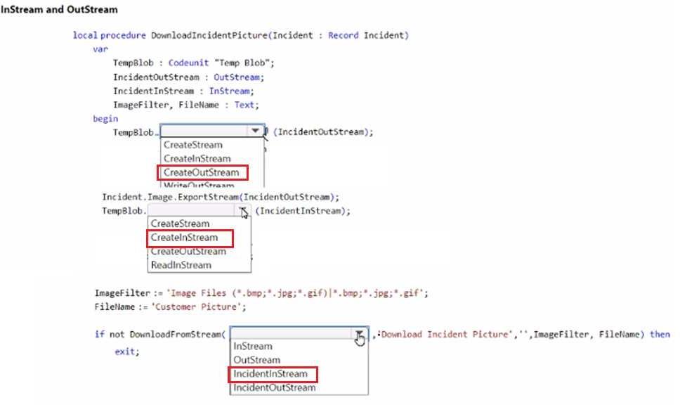
Task: Open dropdown arrow before (IncidentInStream)
Action: 243,210
